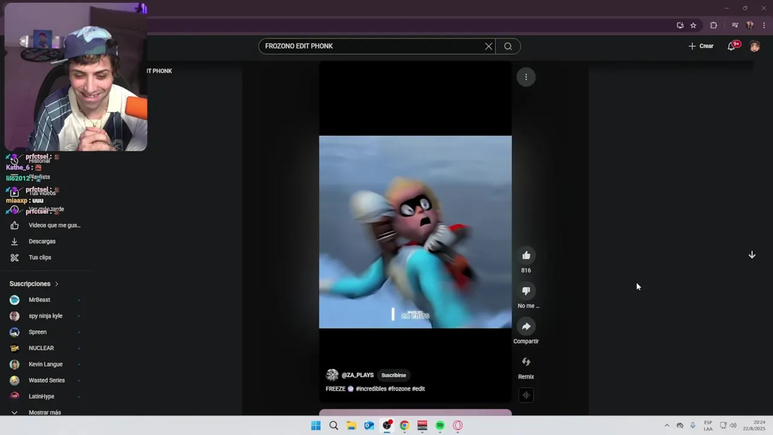Click the install app icon in address bar
The height and width of the screenshot is (435, 773).
coord(680,25)
